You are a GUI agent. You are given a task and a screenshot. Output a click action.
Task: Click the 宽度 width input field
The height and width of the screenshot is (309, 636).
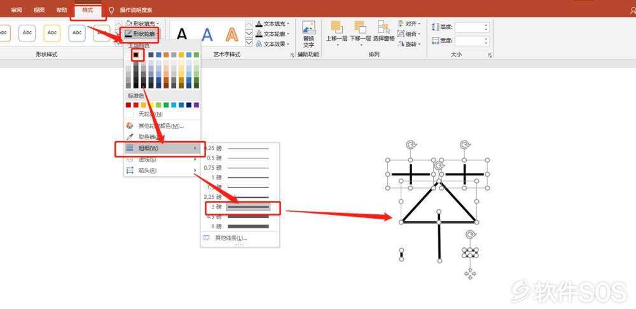point(469,41)
